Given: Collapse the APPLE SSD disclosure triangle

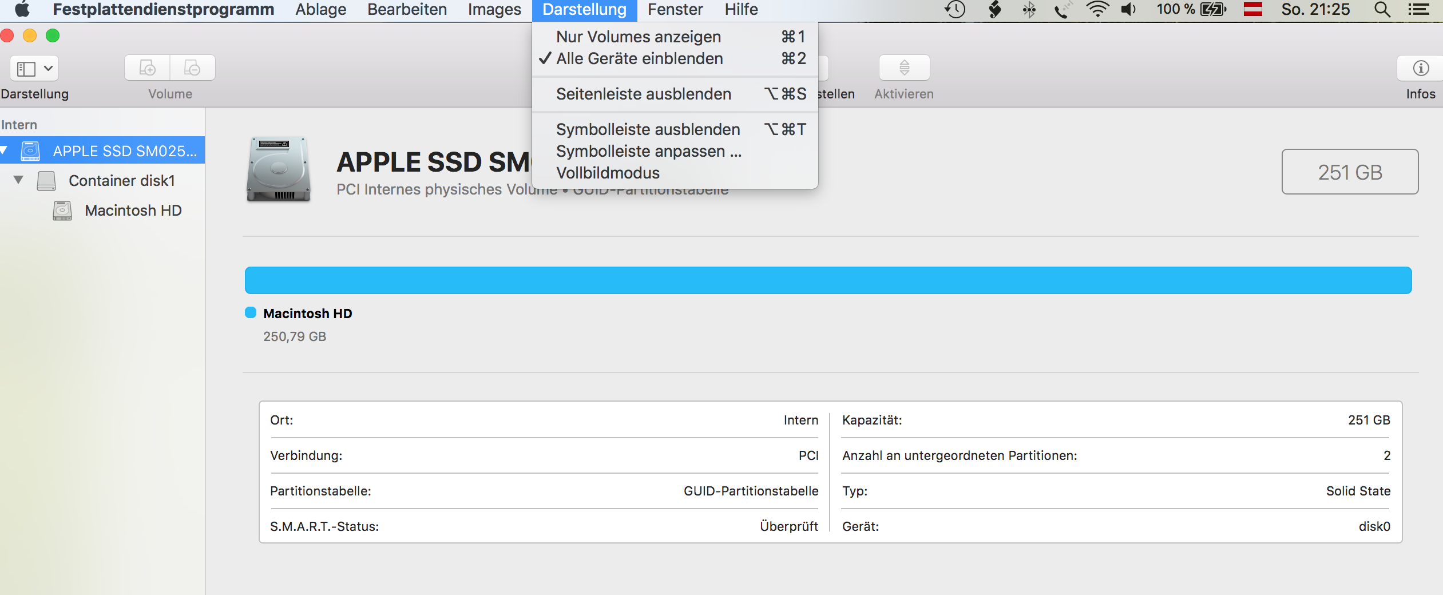Looking at the screenshot, I should pos(4,150).
